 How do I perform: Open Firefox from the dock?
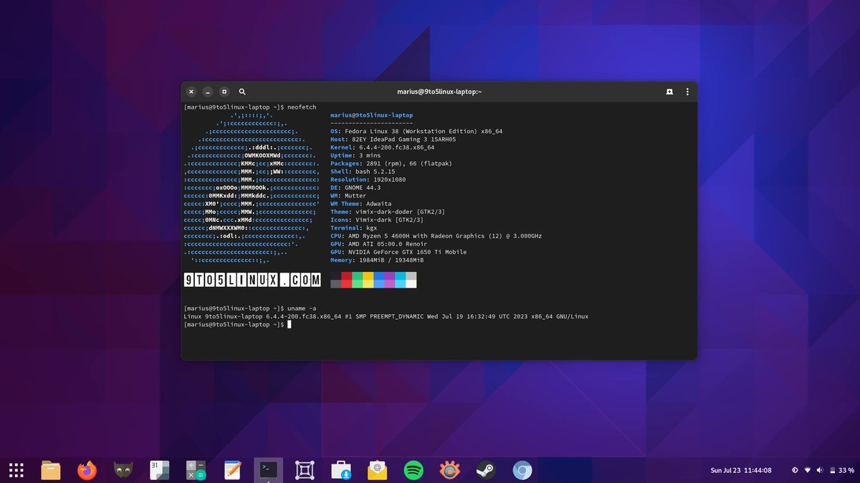pos(87,470)
